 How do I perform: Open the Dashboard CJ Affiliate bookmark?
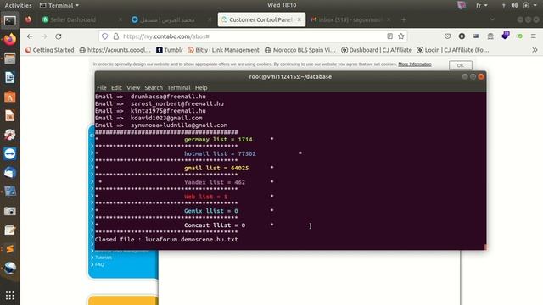click(x=377, y=50)
